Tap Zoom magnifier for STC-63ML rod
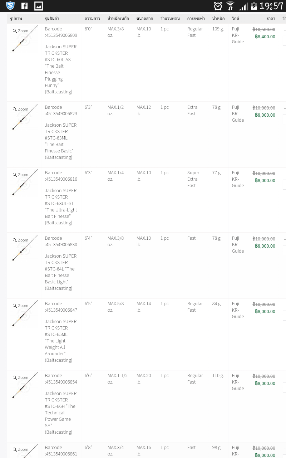This screenshot has height=458, width=286. coord(20,109)
